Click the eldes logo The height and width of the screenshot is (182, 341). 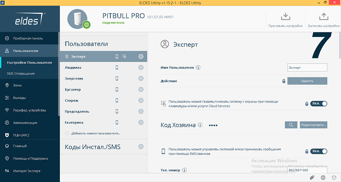pyautogui.click(x=30, y=19)
